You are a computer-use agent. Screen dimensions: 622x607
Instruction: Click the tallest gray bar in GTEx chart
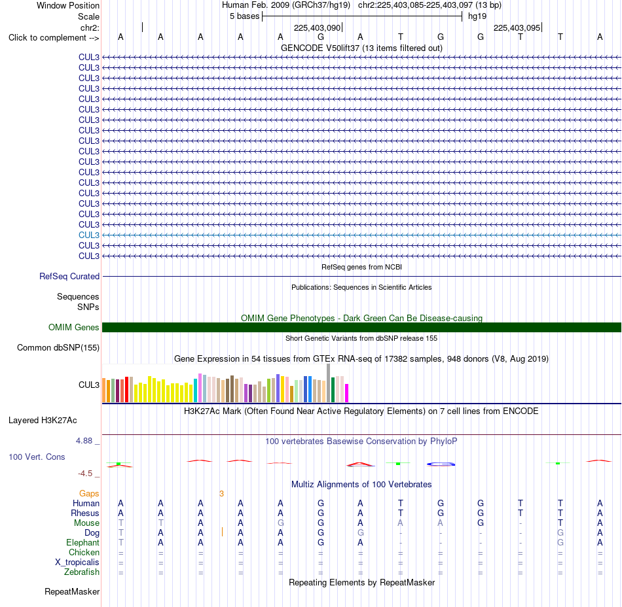tap(329, 383)
